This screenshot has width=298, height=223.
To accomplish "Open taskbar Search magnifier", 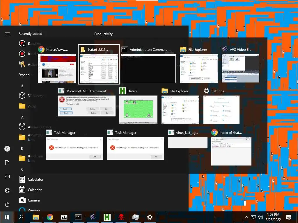I will pyautogui.click(x=21, y=217).
